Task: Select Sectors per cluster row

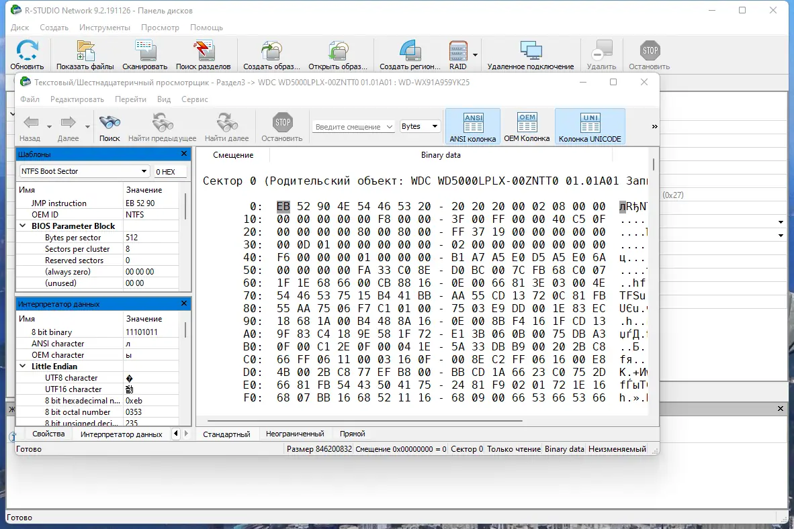Action: point(99,249)
